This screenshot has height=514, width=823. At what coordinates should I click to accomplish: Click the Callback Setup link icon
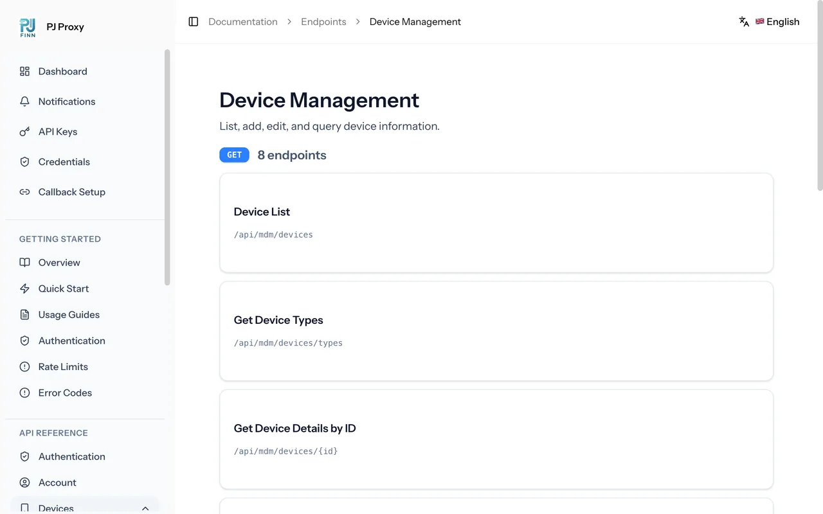tap(24, 192)
